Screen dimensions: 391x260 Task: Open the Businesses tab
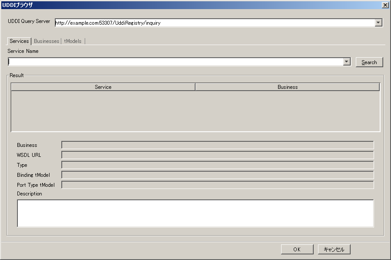(x=46, y=41)
